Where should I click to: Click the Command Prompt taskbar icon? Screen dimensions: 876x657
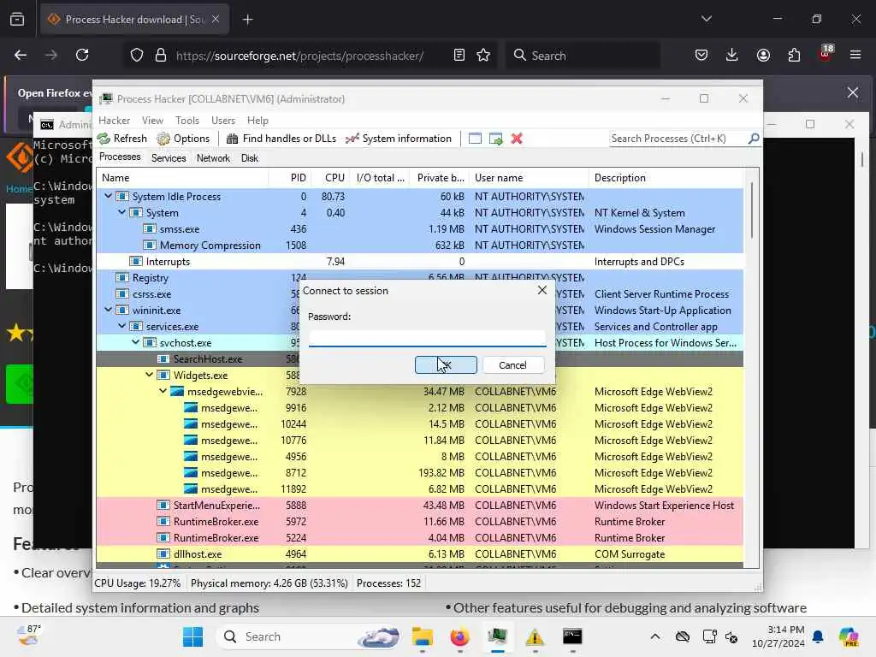click(572, 636)
